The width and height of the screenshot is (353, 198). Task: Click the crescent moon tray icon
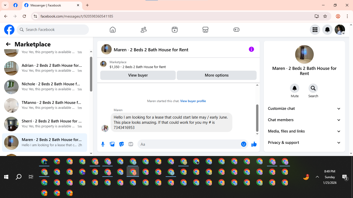306,177
